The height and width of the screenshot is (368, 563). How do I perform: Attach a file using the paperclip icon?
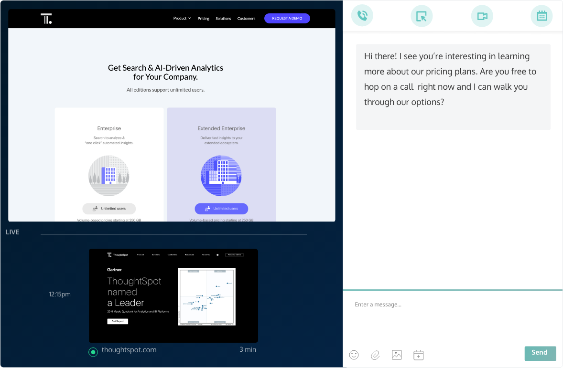[375, 355]
